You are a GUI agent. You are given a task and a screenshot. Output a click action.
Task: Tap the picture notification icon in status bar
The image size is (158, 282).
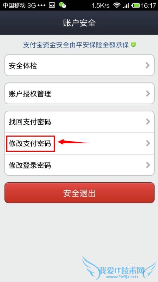point(52,5)
